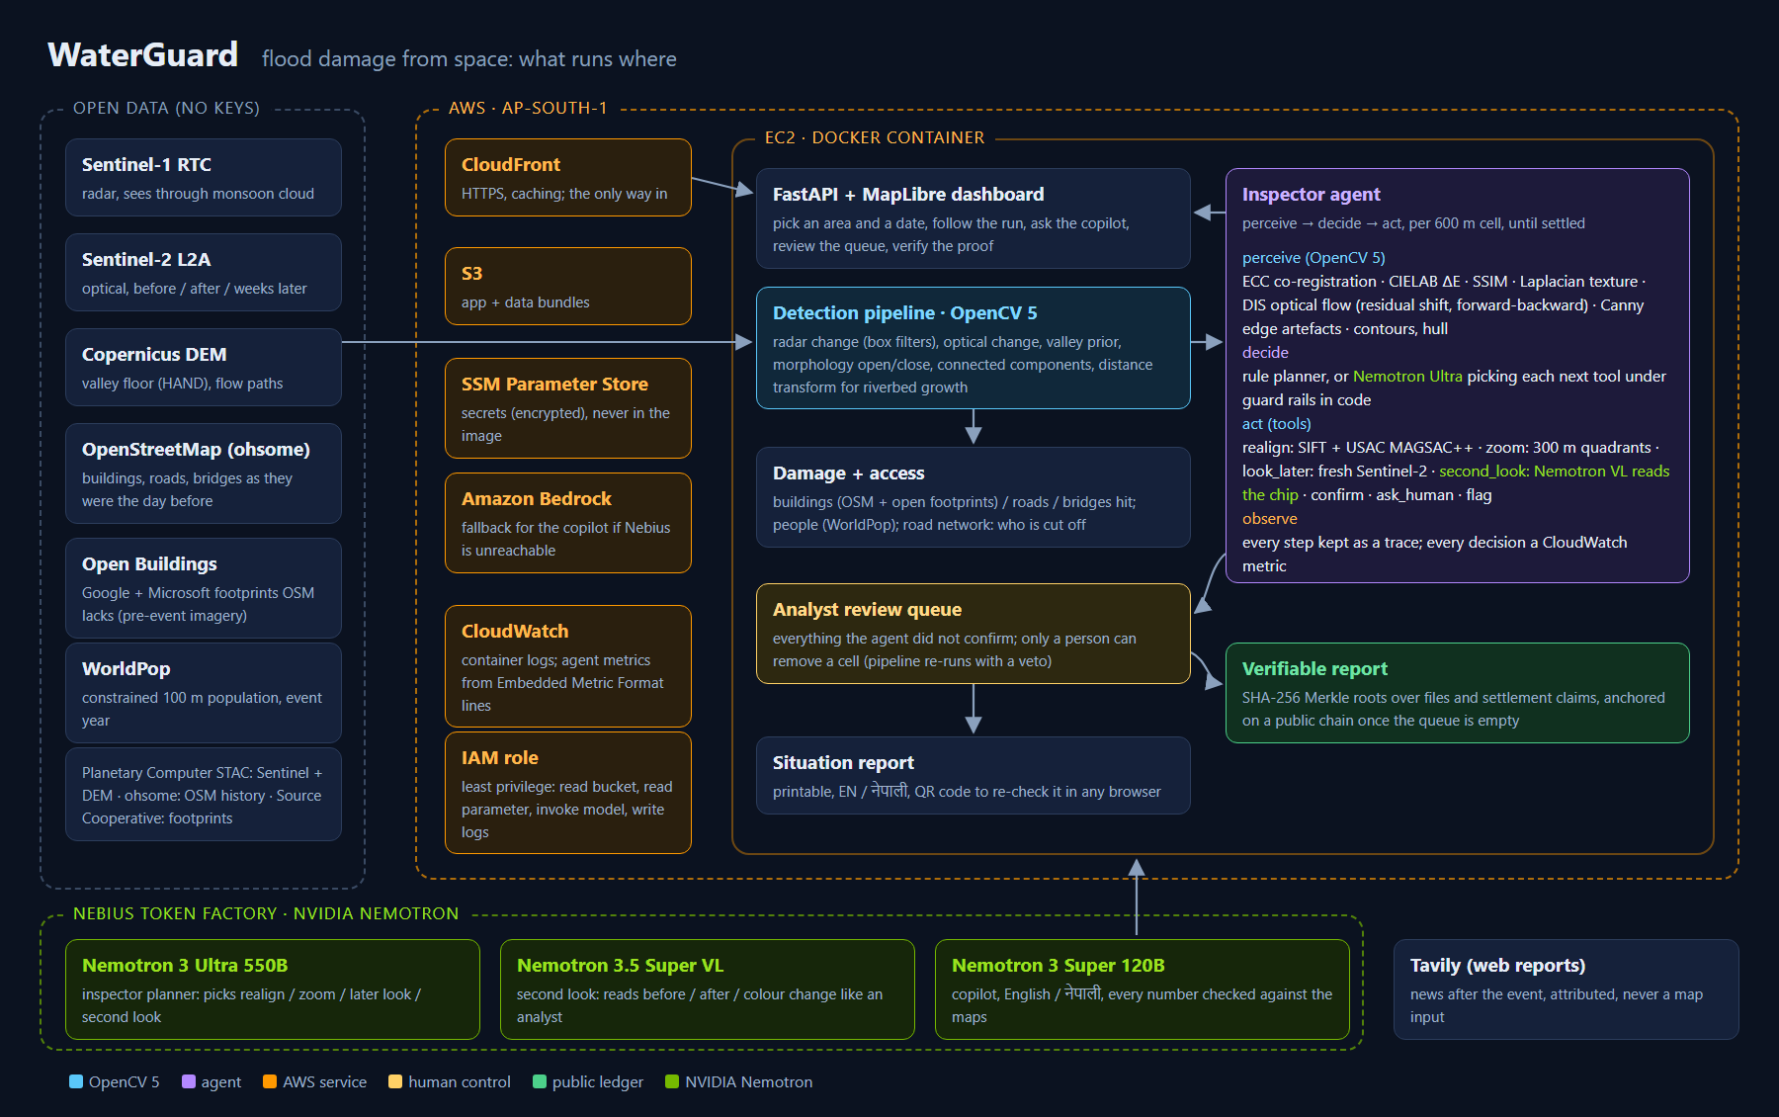Select the SSM Parameter Store box
This screenshot has height=1117, width=1779.
pyautogui.click(x=568, y=408)
